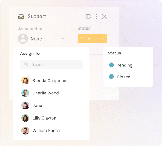Open the three-dot more options menu

point(96,17)
